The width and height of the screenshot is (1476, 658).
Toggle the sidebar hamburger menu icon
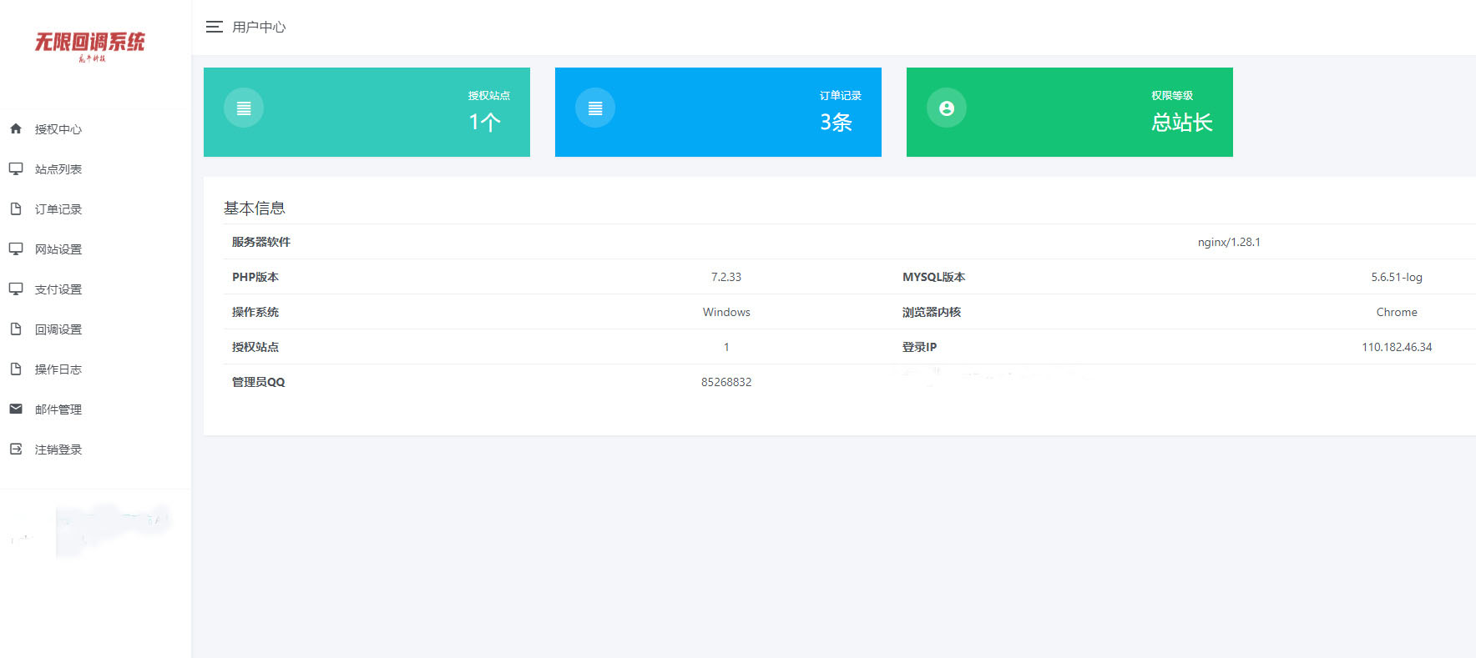tap(214, 27)
